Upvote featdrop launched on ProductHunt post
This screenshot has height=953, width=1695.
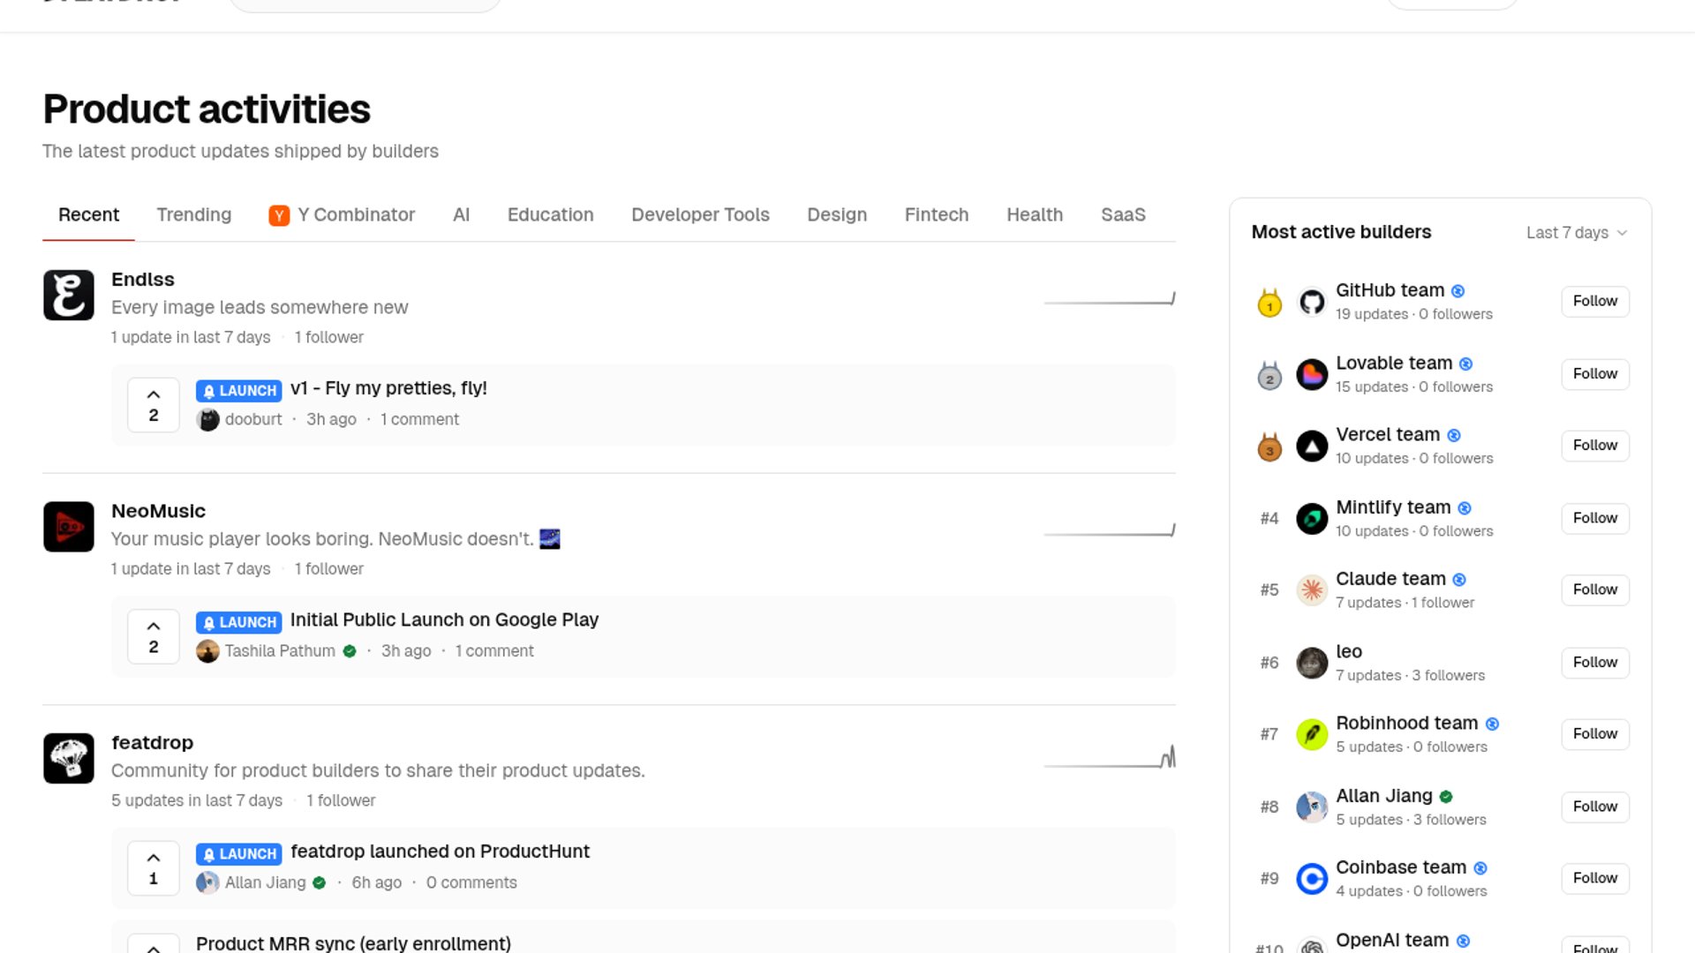(154, 868)
